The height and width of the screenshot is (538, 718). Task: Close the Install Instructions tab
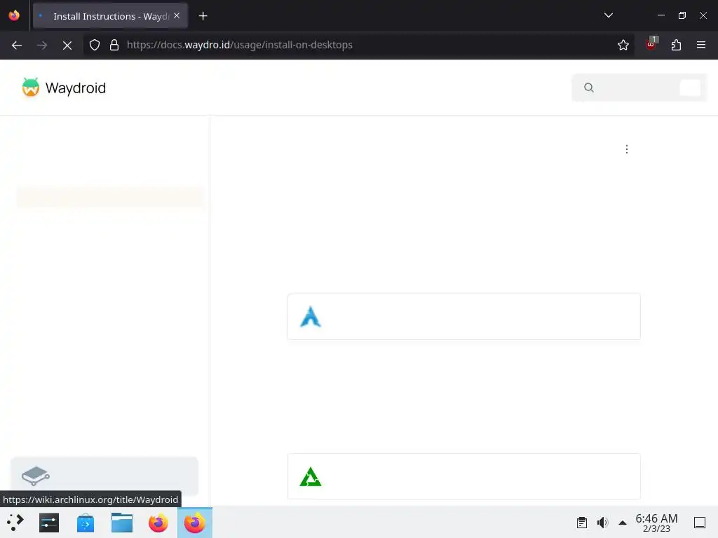(177, 15)
